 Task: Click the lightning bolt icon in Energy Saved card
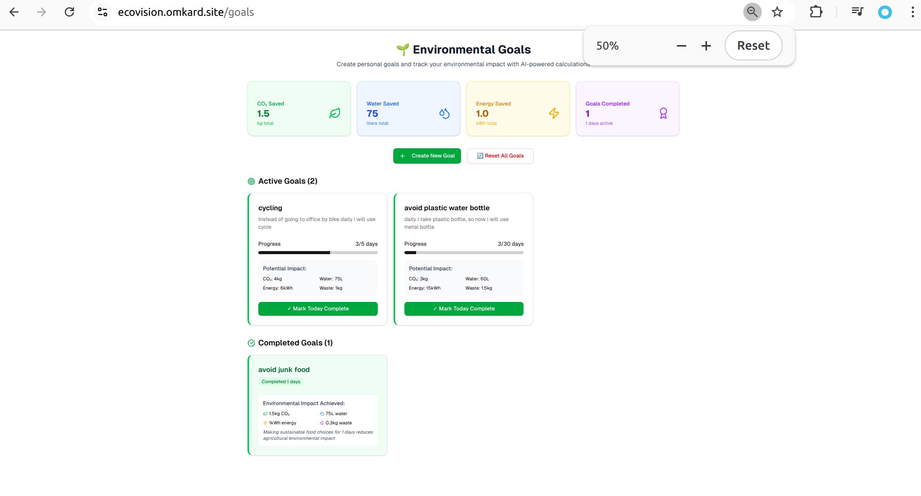pyautogui.click(x=554, y=113)
